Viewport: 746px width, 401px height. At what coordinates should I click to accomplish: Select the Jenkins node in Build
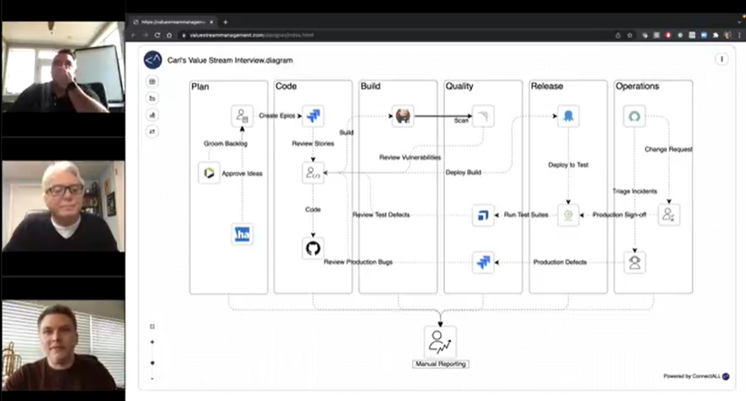point(403,115)
